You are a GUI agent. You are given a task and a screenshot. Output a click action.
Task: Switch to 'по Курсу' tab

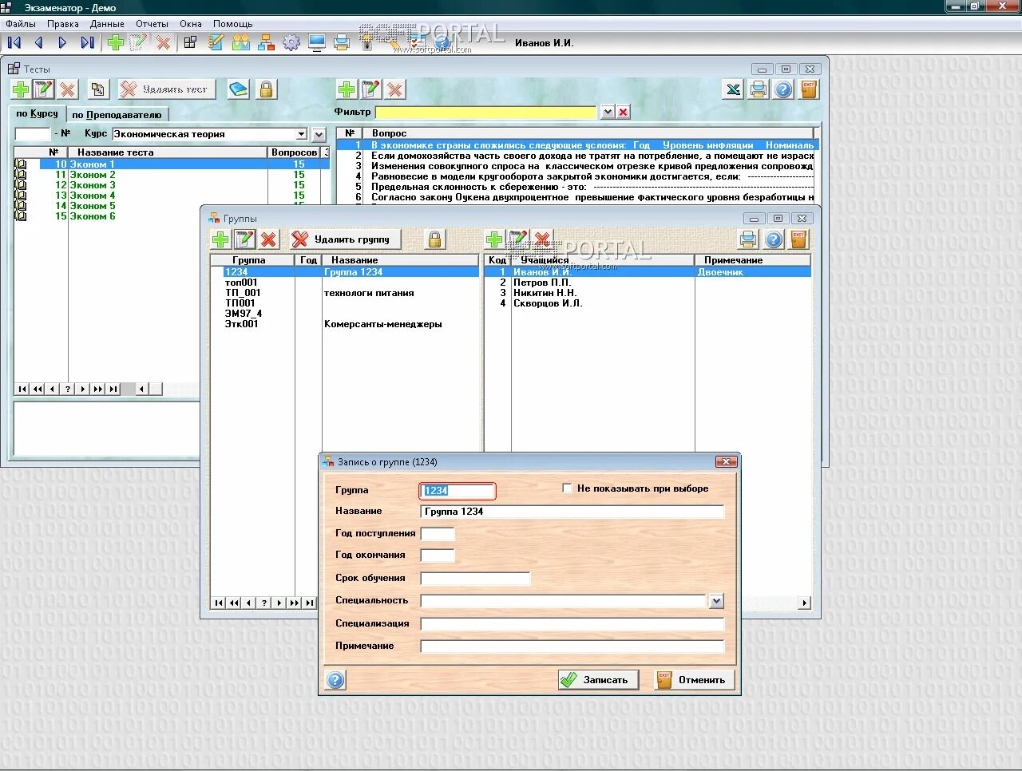(37, 113)
